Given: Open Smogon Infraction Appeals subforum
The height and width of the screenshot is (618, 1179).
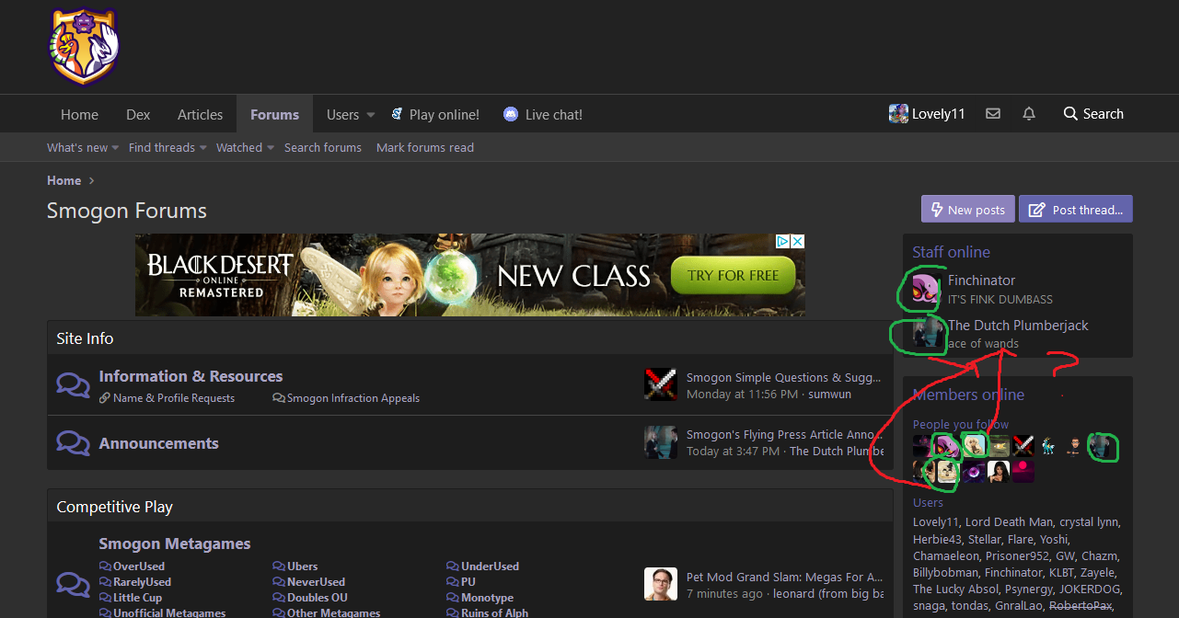Looking at the screenshot, I should [x=353, y=398].
